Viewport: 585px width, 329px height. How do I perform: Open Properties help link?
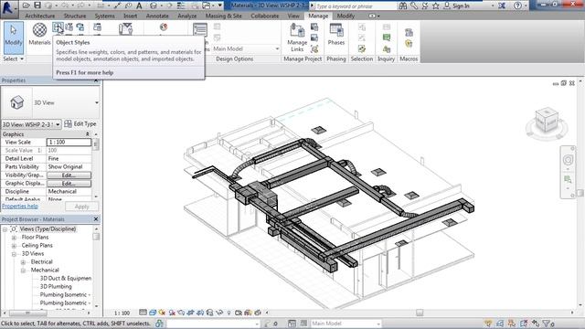[x=20, y=206]
